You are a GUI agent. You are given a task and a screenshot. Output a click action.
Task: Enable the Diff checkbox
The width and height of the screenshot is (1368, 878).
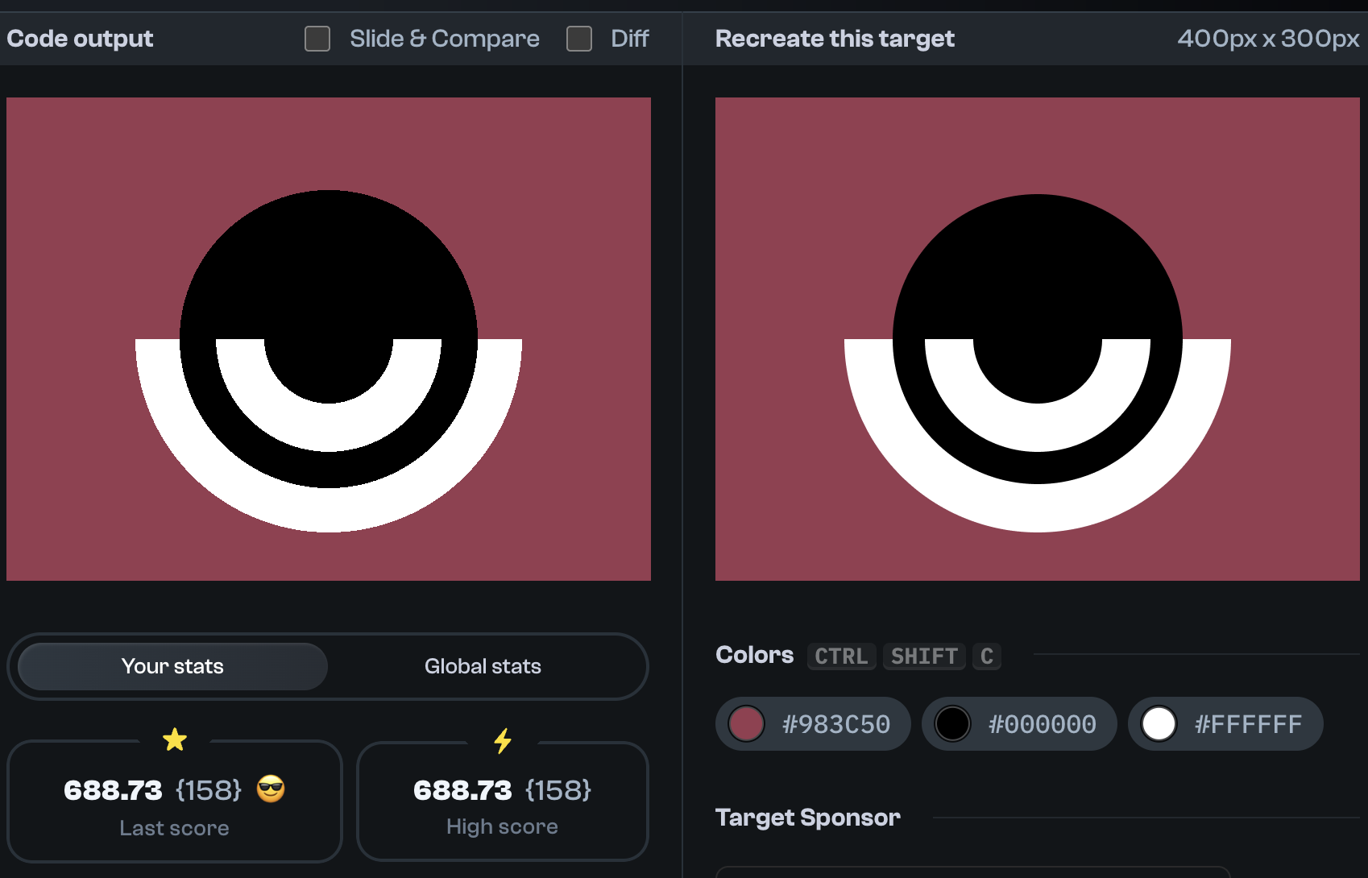click(579, 38)
